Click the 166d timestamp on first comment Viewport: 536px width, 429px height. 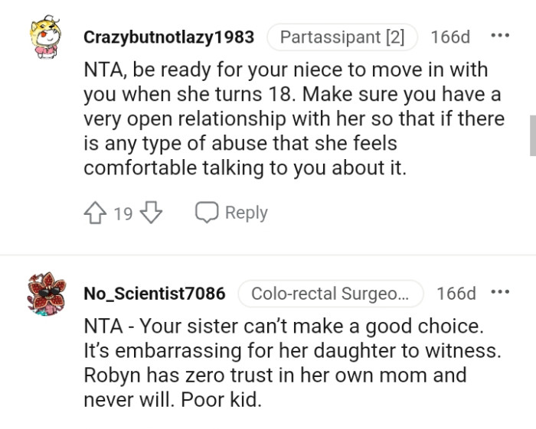click(x=450, y=37)
